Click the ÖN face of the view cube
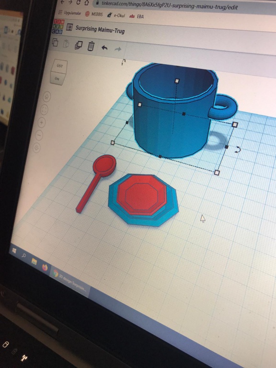The height and width of the screenshot is (368, 276). [57, 79]
